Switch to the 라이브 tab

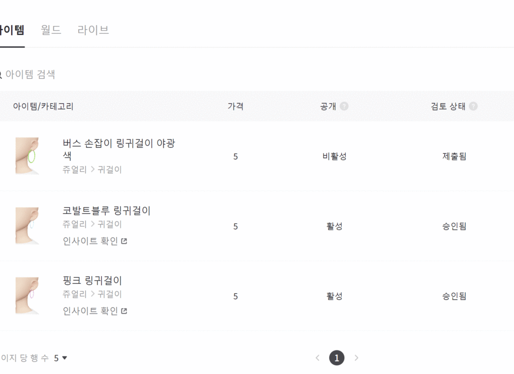[93, 30]
